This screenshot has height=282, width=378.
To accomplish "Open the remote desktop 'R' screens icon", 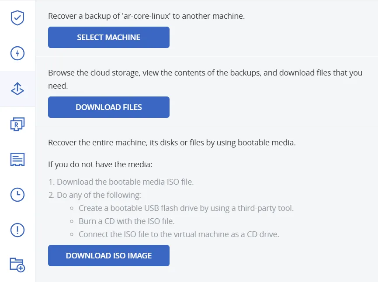I will (x=17, y=124).
